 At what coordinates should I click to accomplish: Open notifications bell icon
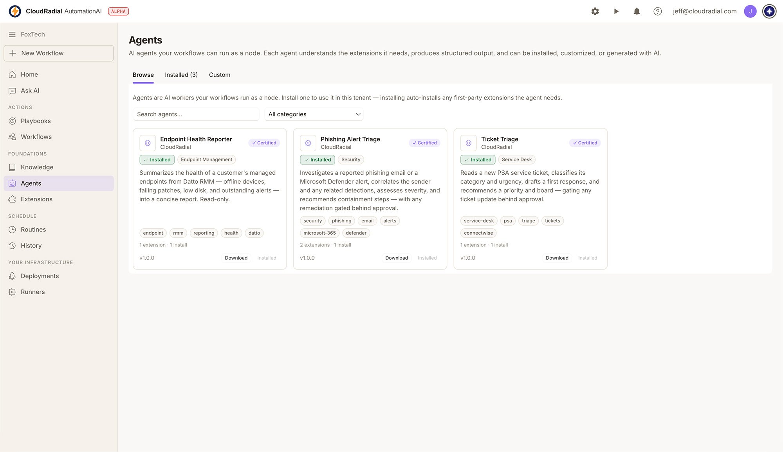[x=637, y=11]
